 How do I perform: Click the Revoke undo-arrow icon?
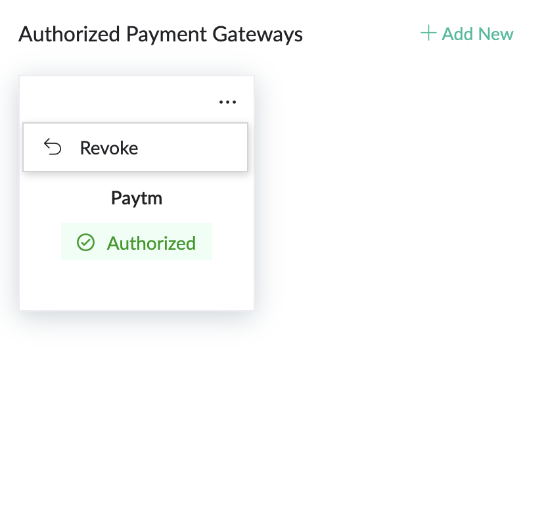[53, 147]
